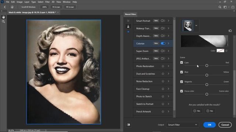Viewport: 236px width, 132px height.
Task: Open the search icon at top right
Action: click(x=220, y=7)
